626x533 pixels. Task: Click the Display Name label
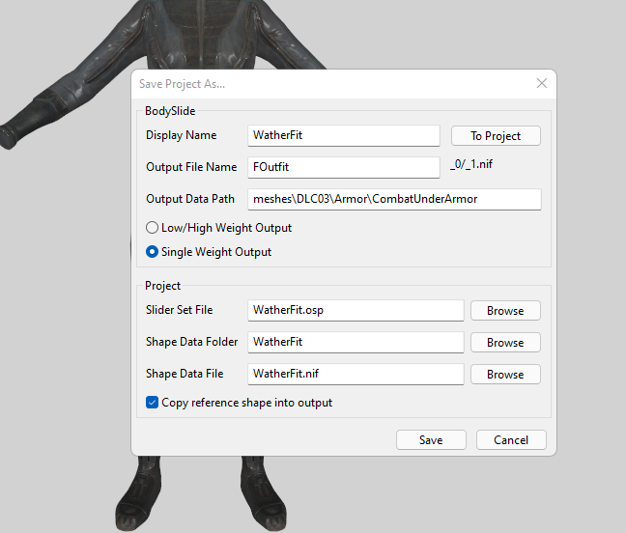[182, 135]
